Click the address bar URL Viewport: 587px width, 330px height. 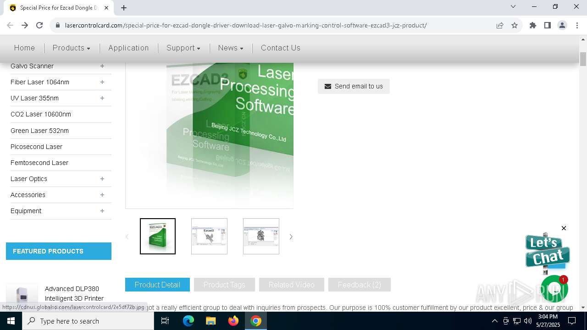[x=246, y=25]
